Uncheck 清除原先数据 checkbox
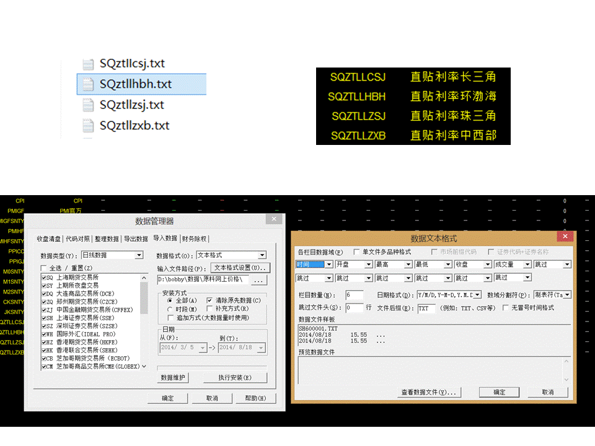 (x=209, y=300)
